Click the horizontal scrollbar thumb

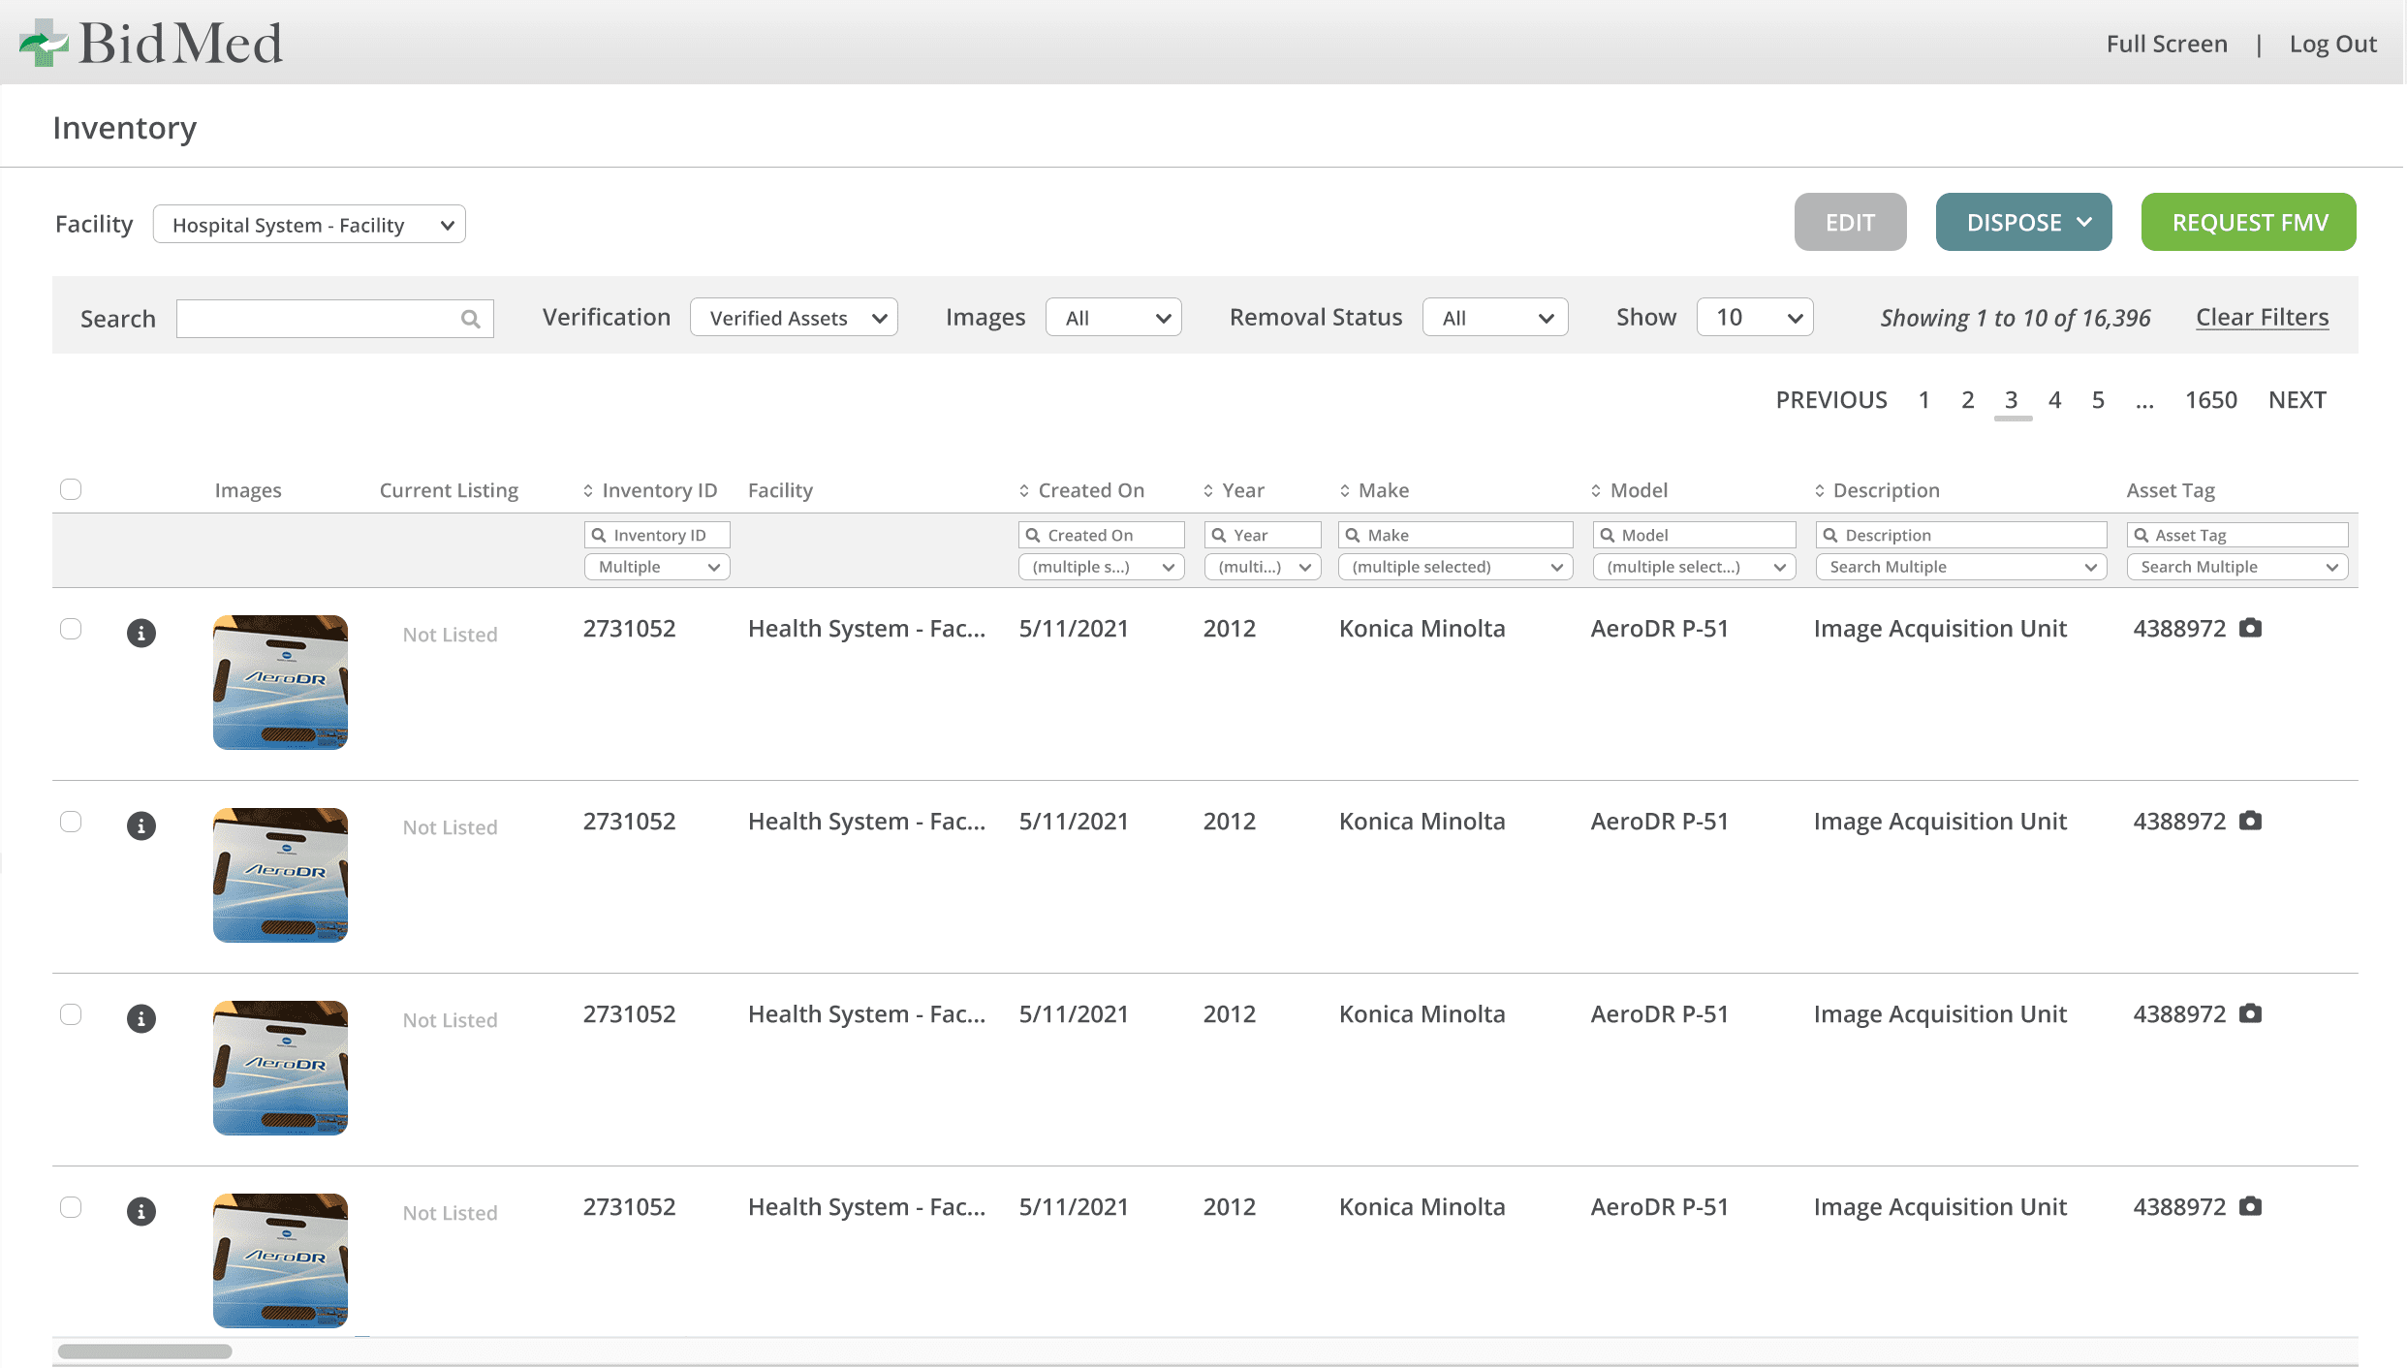tap(144, 1352)
